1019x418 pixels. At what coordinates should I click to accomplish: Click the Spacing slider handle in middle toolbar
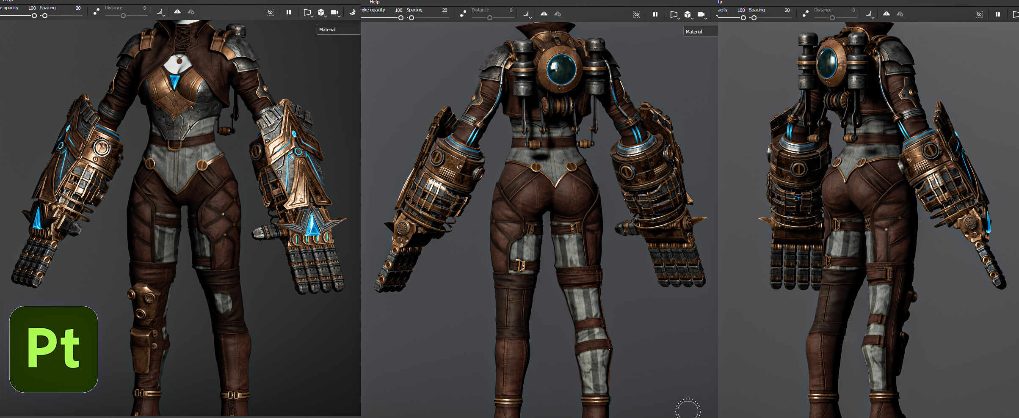(411, 18)
